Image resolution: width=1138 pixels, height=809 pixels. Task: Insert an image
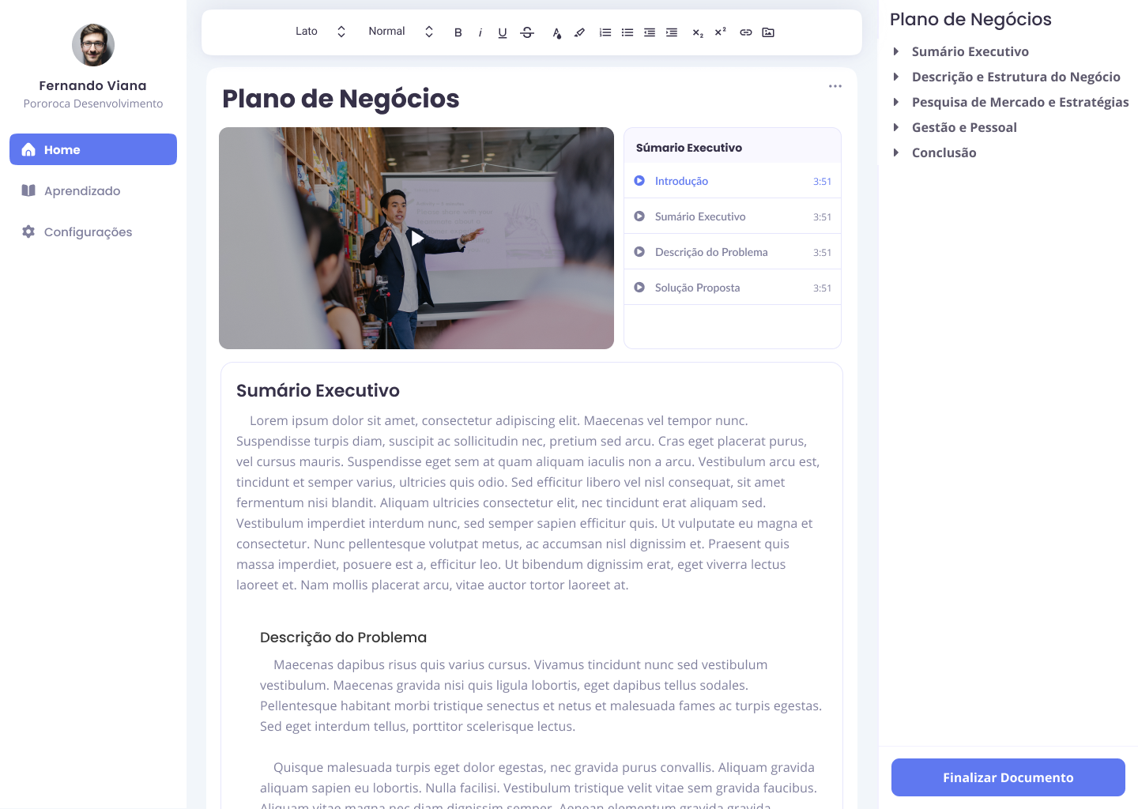pyautogui.click(x=768, y=32)
